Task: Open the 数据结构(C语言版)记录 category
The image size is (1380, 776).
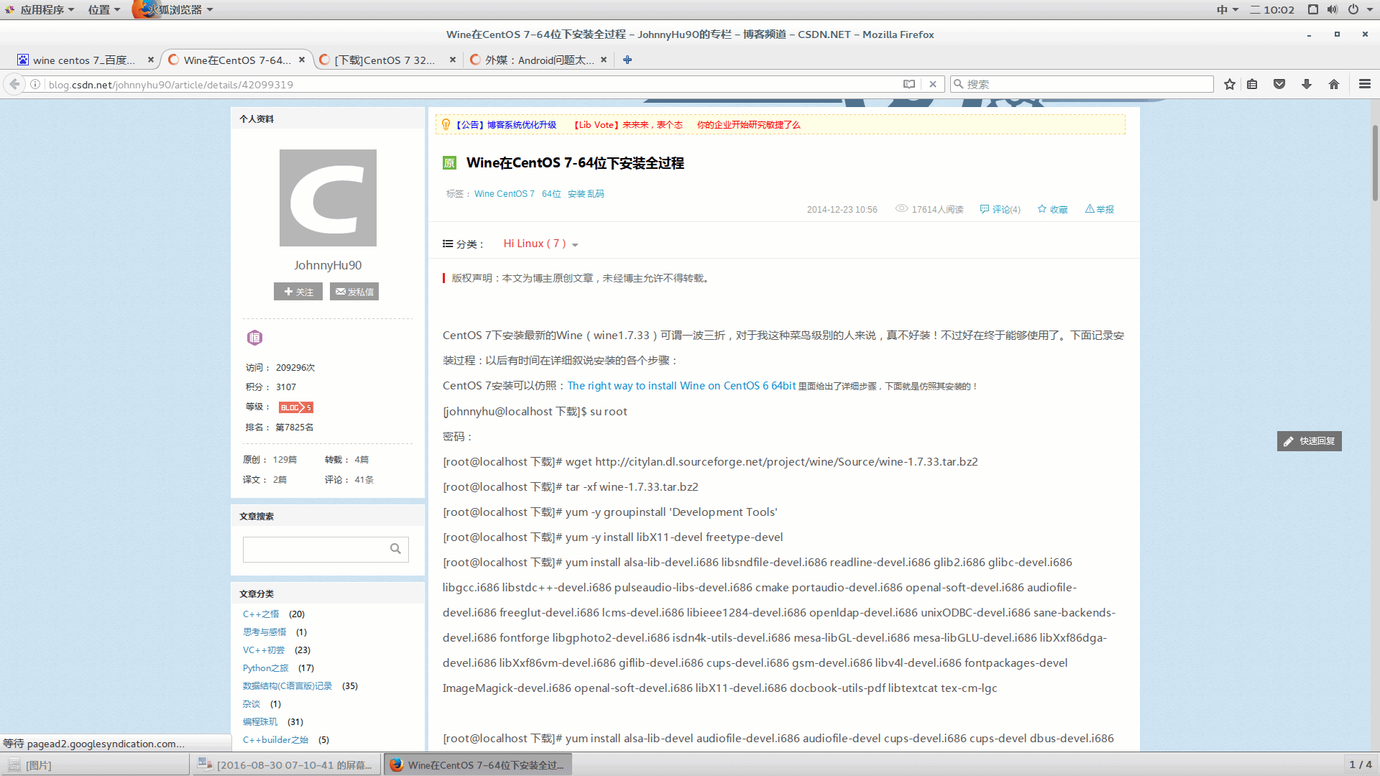Action: point(287,685)
